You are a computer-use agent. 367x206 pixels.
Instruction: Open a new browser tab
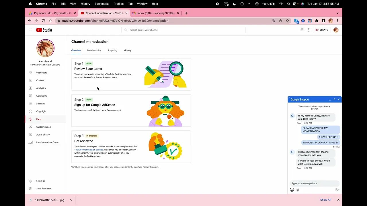(x=186, y=13)
